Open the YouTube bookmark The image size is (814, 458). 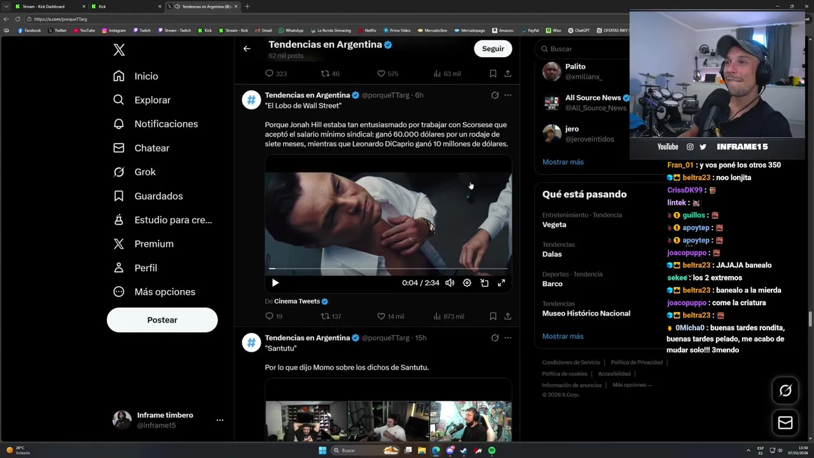(x=84, y=31)
